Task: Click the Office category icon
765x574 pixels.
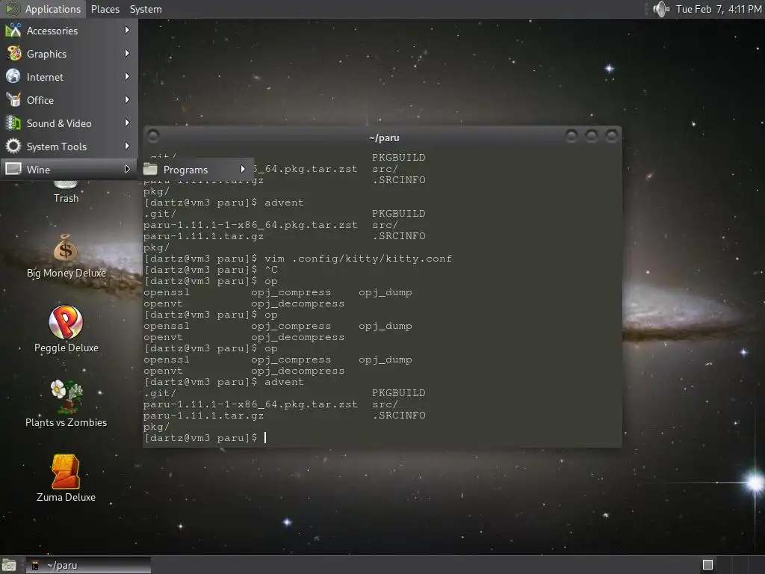Action: (x=13, y=100)
